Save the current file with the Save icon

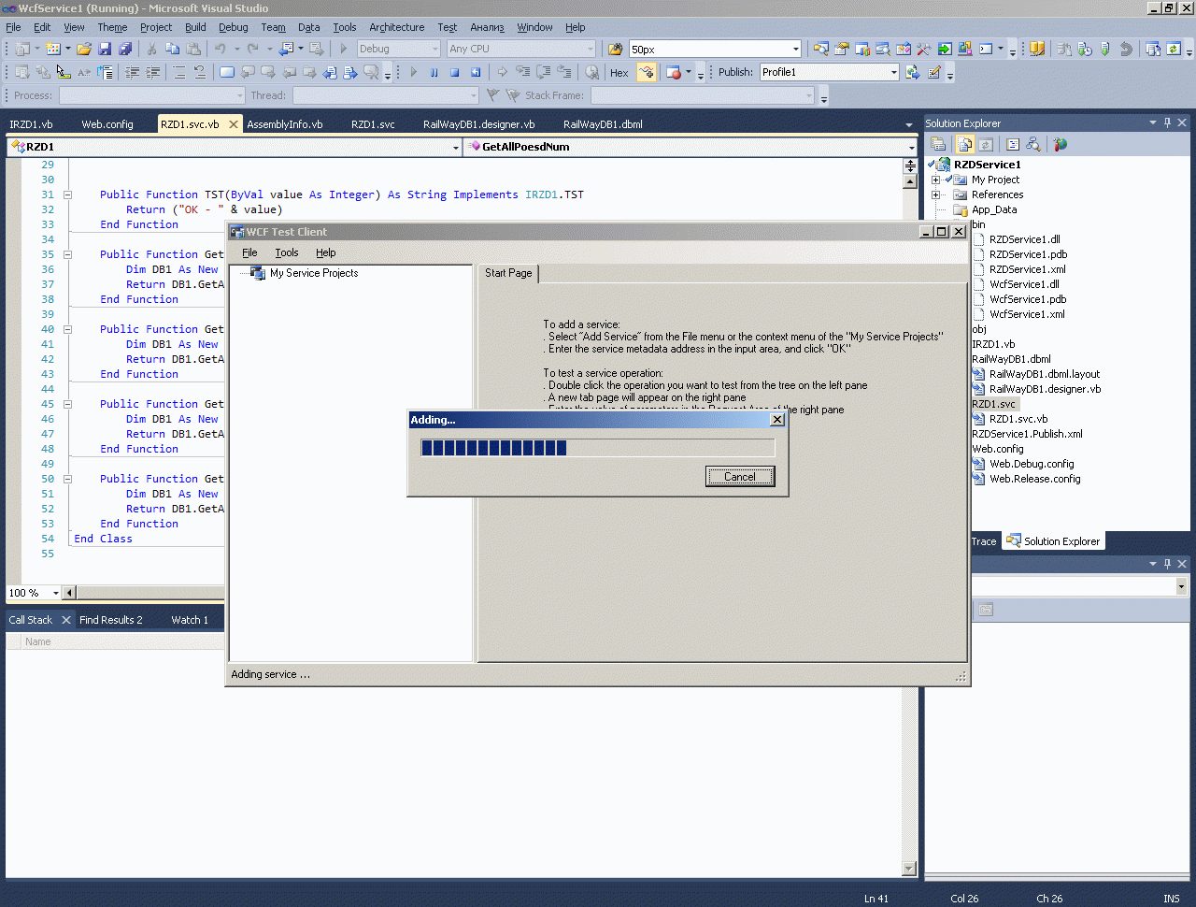pyautogui.click(x=105, y=49)
